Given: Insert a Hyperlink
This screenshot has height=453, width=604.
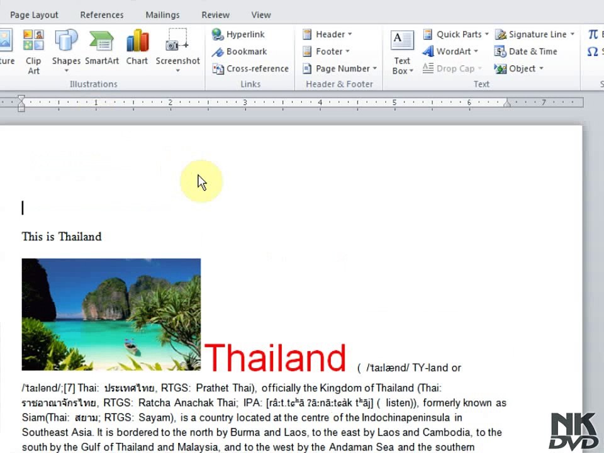Looking at the screenshot, I should (238, 34).
